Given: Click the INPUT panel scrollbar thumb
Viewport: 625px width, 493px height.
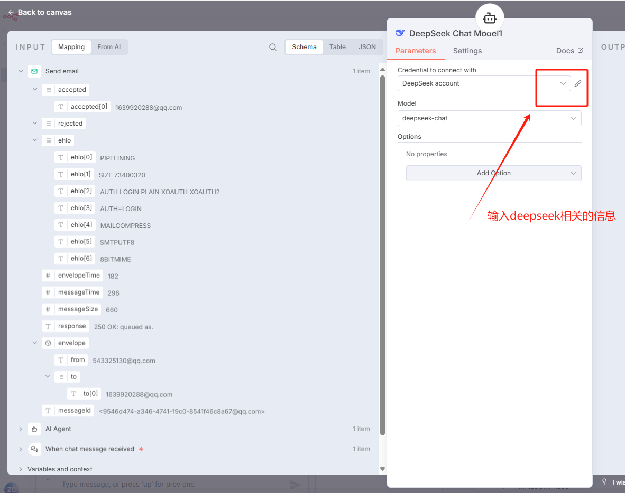Looking at the screenshot, I should (x=382, y=254).
